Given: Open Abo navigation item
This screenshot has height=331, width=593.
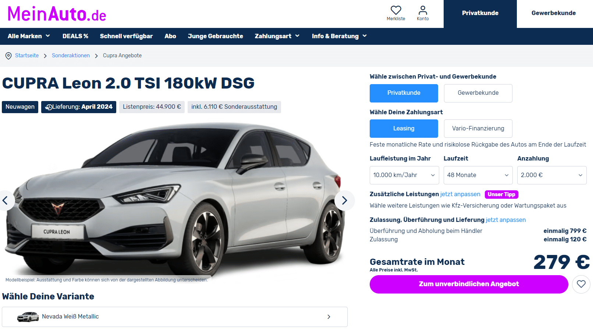Looking at the screenshot, I should pyautogui.click(x=170, y=36).
